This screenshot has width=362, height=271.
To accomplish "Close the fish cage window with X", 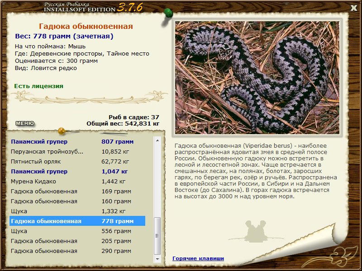I will (x=354, y=8).
